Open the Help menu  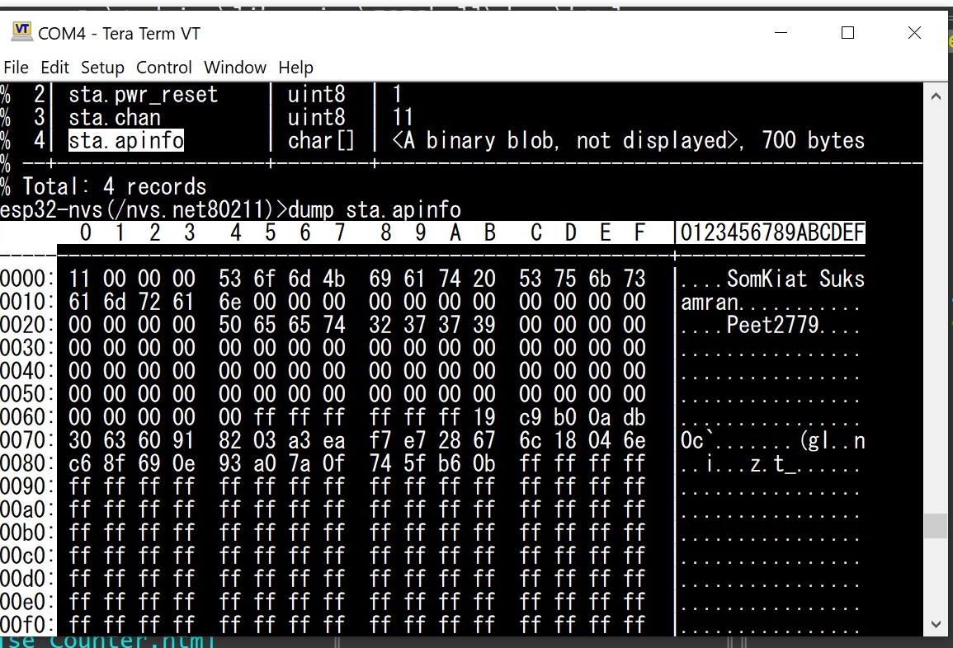295,68
